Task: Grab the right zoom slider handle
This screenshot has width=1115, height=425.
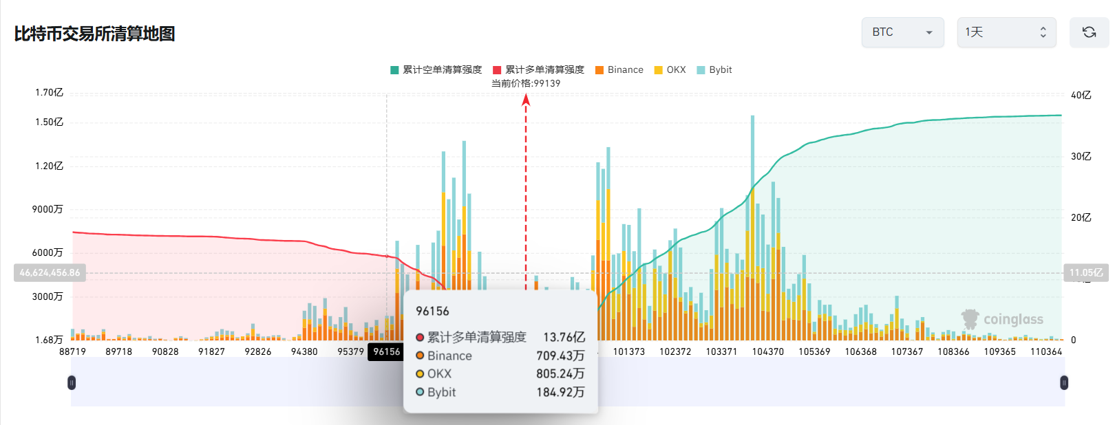Action: click(x=1064, y=382)
